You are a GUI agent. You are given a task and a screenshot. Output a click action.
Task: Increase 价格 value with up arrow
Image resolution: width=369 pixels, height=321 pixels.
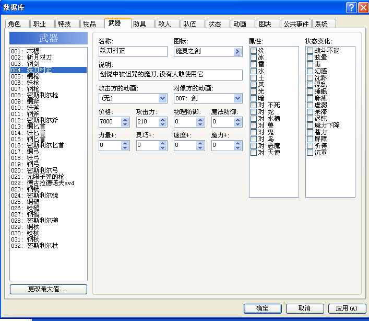pos(125,120)
